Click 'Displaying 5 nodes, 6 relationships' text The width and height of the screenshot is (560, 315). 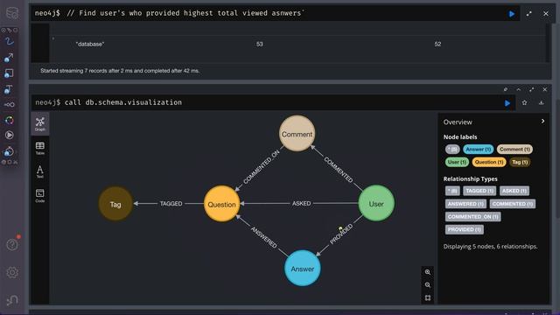pos(490,246)
